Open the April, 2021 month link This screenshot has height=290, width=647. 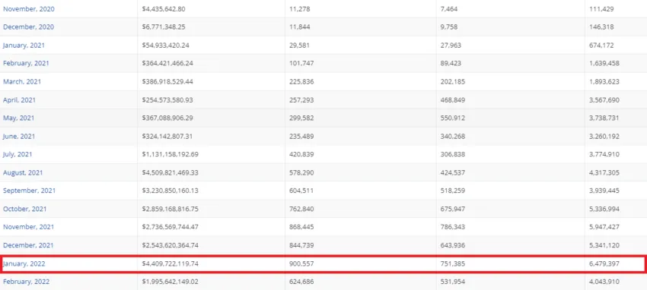point(19,100)
